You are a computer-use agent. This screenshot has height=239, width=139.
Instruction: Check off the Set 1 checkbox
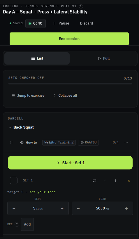14,181
